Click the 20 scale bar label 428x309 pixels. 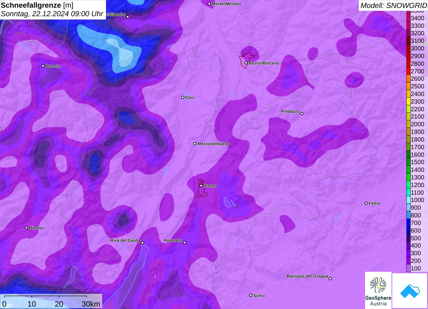[59, 304]
